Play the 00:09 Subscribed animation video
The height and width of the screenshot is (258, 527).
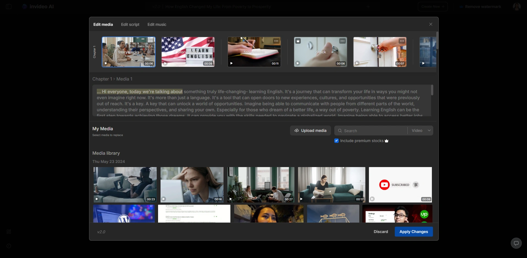click(x=372, y=199)
